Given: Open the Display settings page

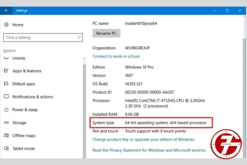Looking at the screenshot, I should click(x=19, y=58).
